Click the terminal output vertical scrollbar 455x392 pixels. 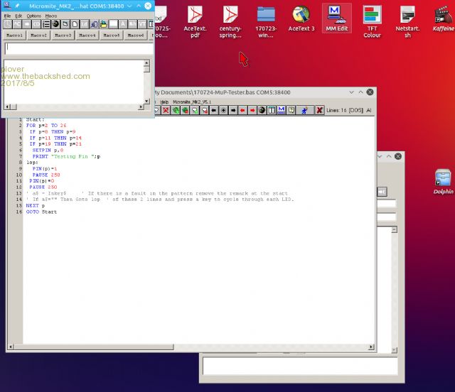[146, 83]
